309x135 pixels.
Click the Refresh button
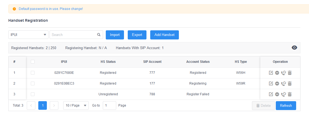286,105
